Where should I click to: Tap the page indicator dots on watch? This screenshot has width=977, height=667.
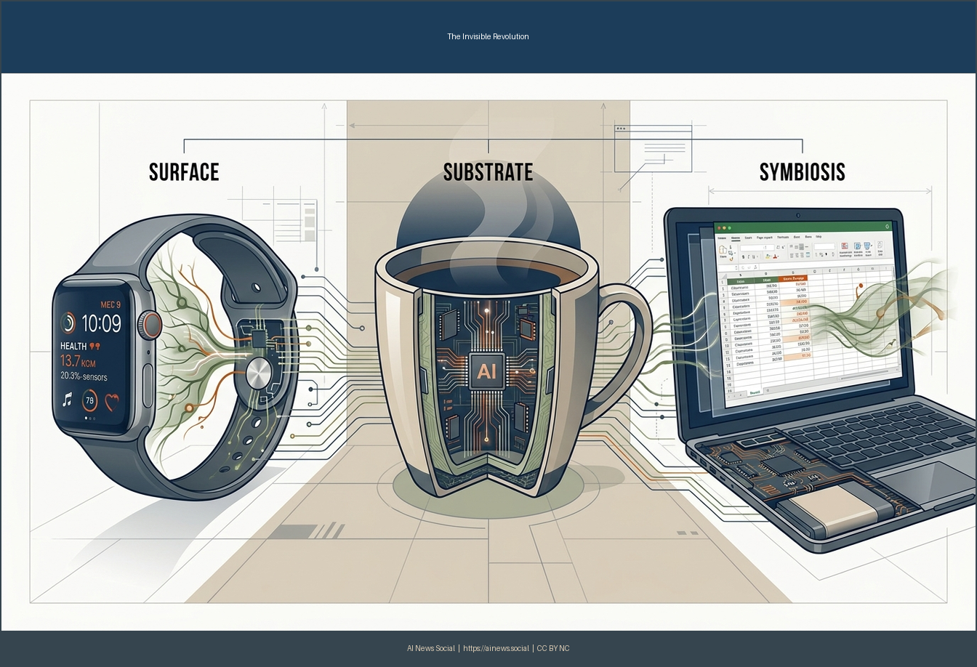tap(90, 419)
